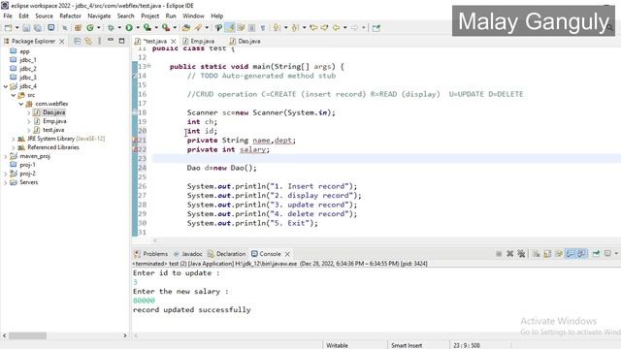
Task: Collapse the src folder node
Action: [13, 95]
